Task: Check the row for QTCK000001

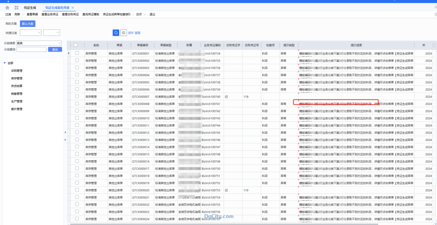Action: point(77,53)
